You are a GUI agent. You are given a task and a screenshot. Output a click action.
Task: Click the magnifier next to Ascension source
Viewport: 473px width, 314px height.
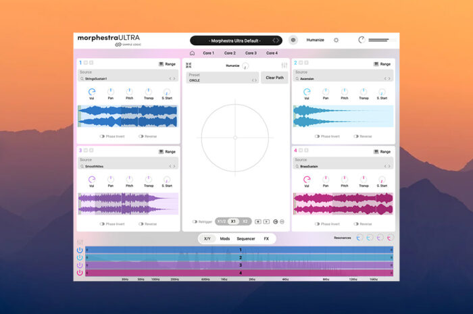coord(297,78)
